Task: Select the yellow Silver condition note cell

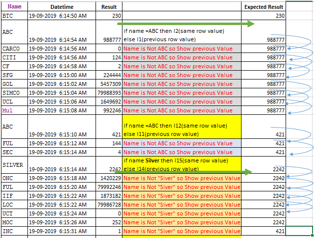Action: point(182,165)
